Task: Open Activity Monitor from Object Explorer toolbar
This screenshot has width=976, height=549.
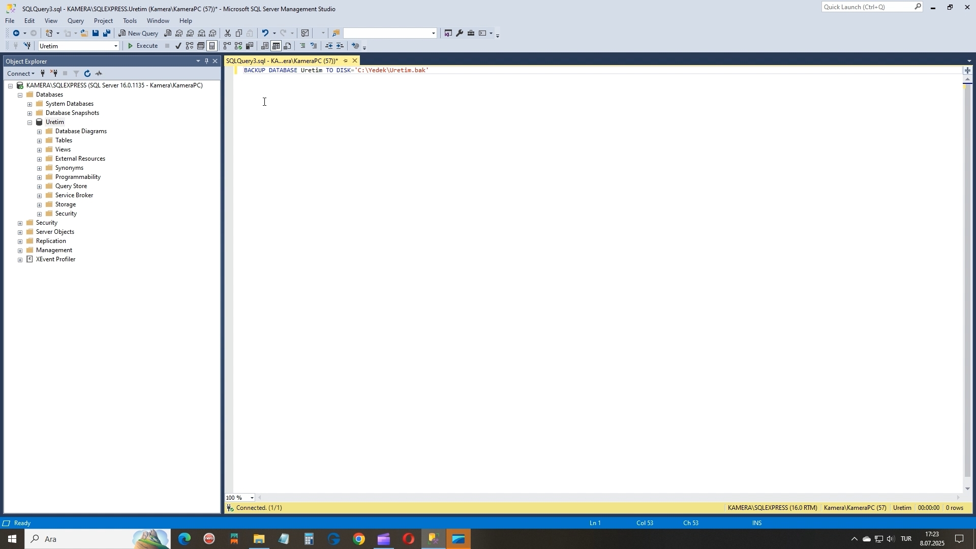Action: coord(99,74)
